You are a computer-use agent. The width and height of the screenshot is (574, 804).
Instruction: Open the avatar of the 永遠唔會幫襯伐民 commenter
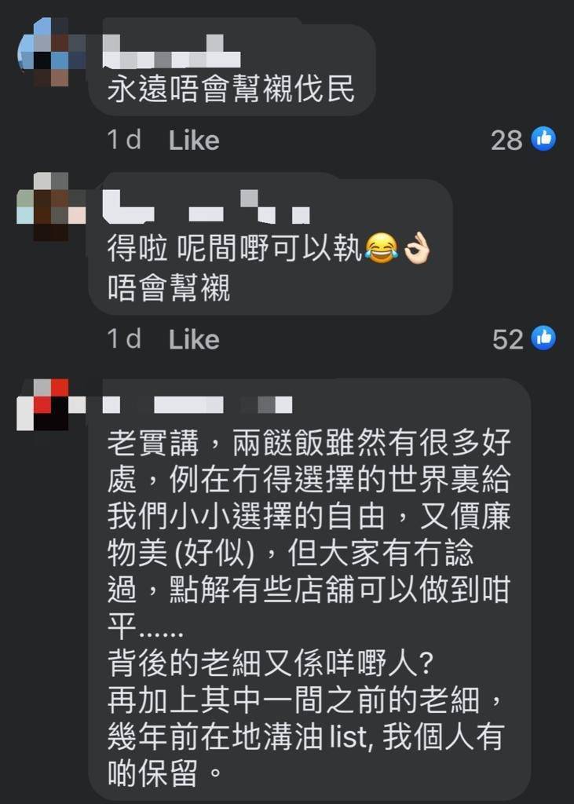tap(51, 52)
